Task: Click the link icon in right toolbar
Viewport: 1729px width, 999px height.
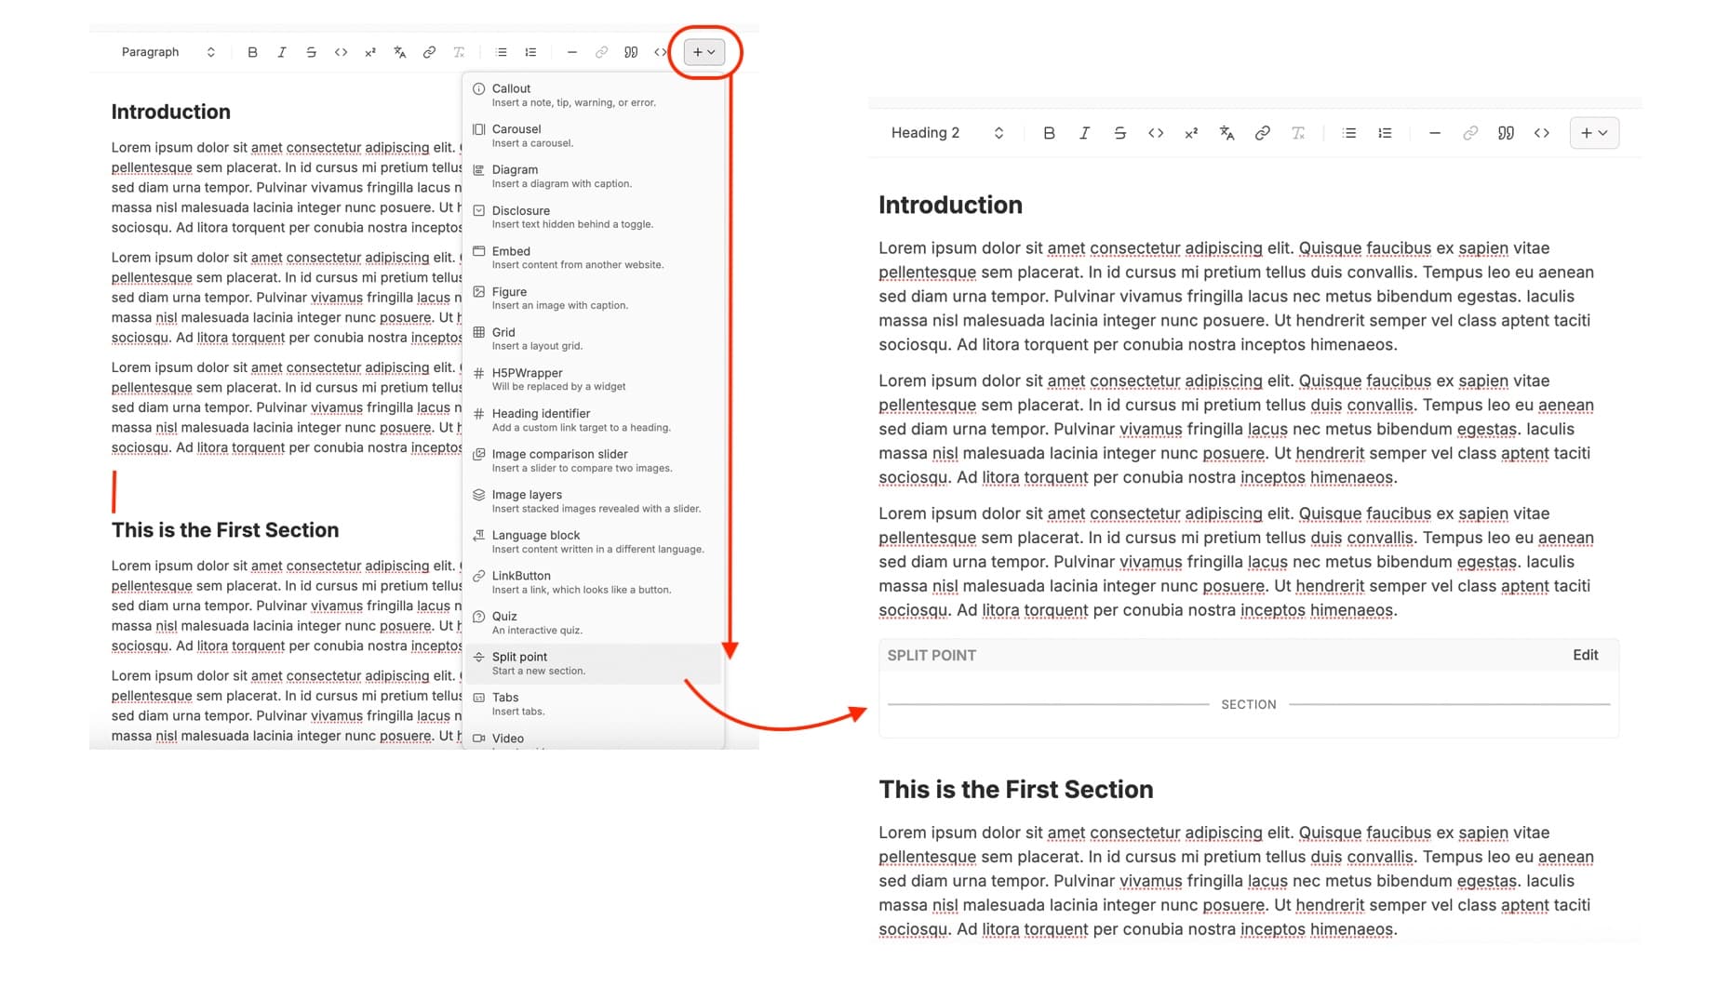Action: tap(1262, 133)
